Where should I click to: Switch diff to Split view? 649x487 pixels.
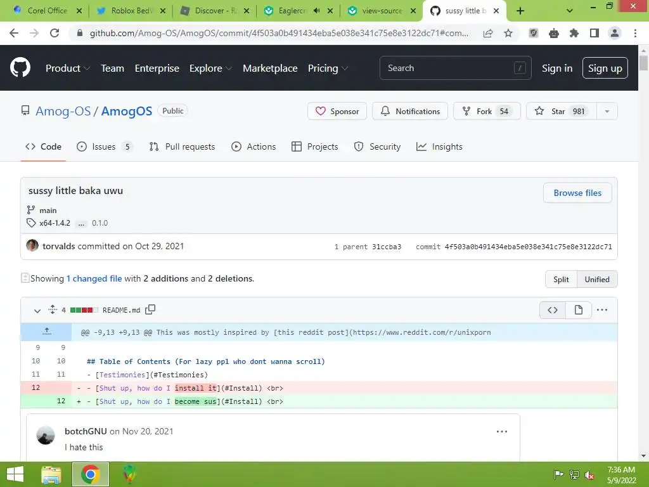pyautogui.click(x=561, y=279)
